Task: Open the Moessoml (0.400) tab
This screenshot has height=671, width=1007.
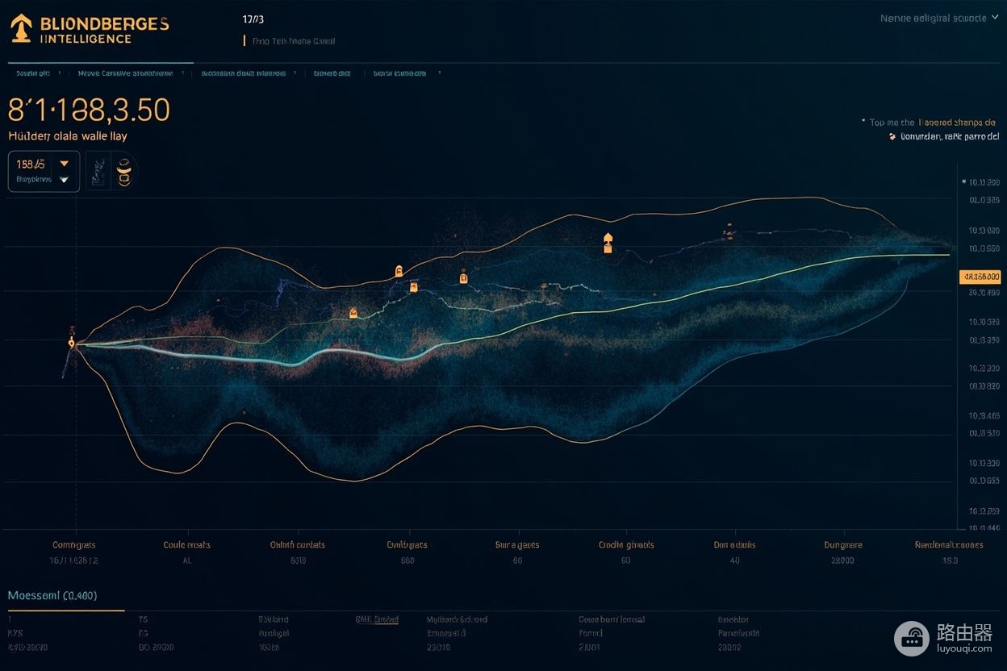Action: coord(52,596)
